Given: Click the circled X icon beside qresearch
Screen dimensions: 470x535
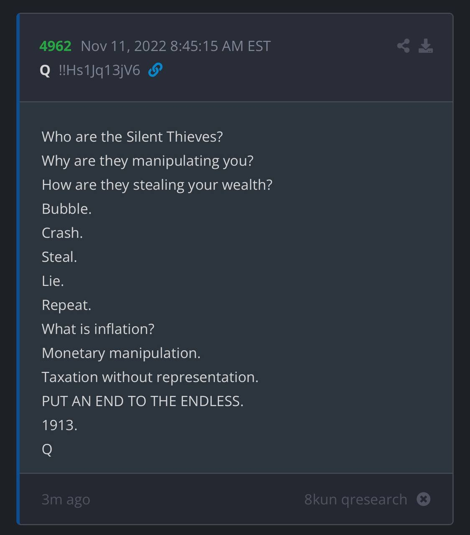Looking at the screenshot, I should (x=423, y=499).
